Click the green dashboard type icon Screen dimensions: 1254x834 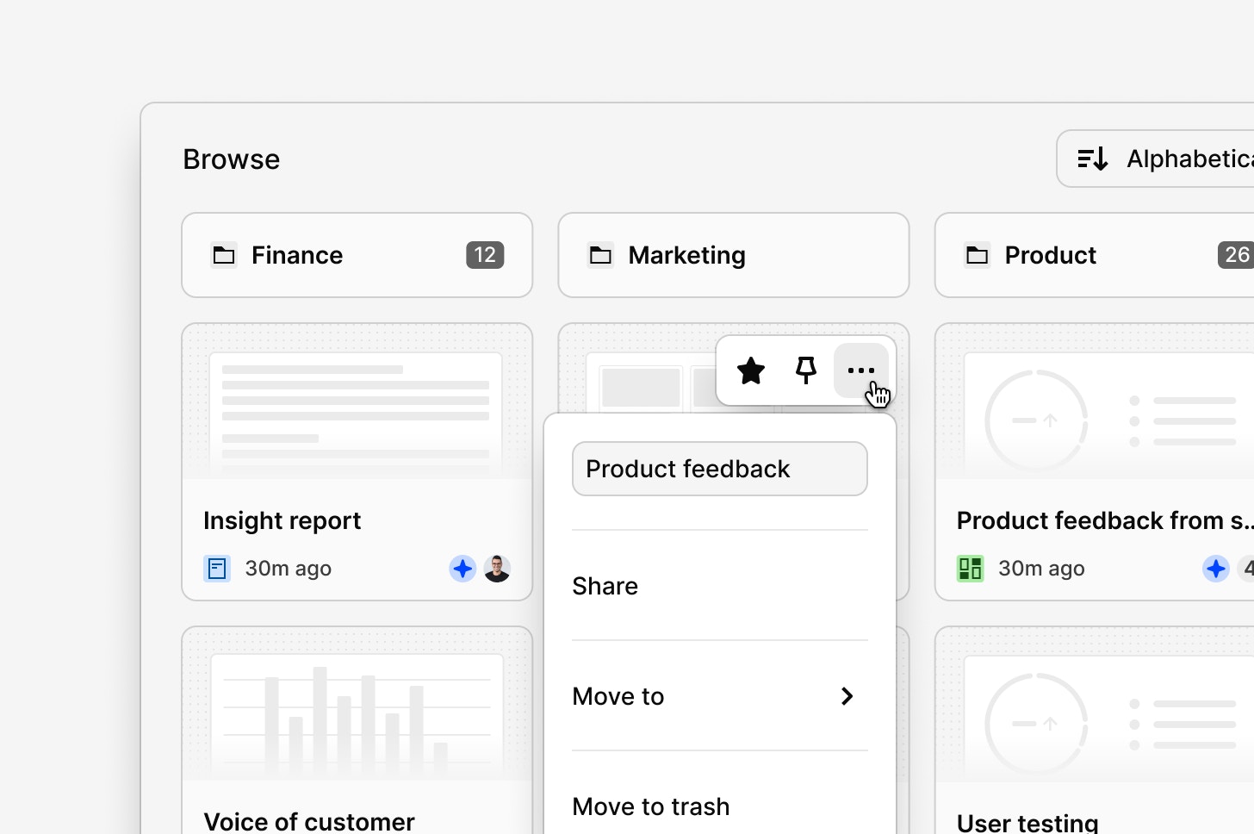tap(971, 569)
